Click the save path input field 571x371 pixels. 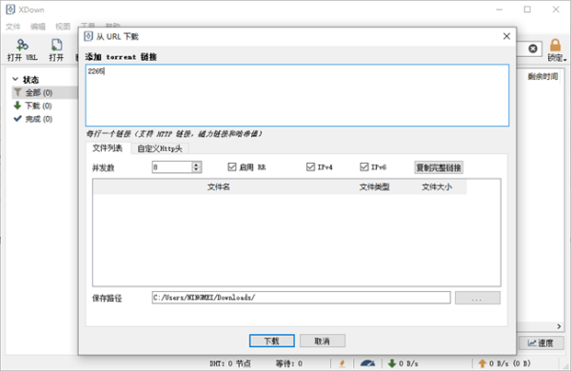[301, 298]
